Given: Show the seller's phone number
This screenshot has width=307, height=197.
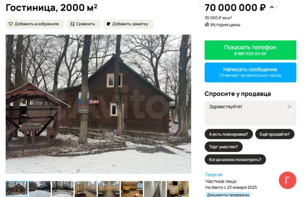Looking at the screenshot, I should coord(250,50).
